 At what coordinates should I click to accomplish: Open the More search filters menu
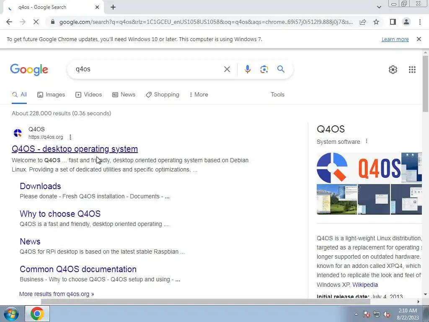click(199, 94)
